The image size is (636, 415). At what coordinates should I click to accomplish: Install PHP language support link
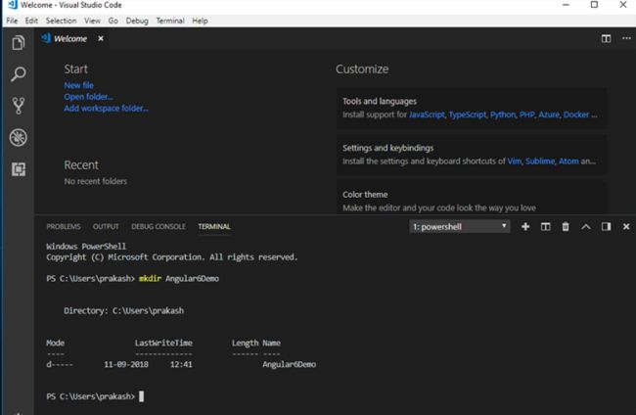(x=526, y=115)
